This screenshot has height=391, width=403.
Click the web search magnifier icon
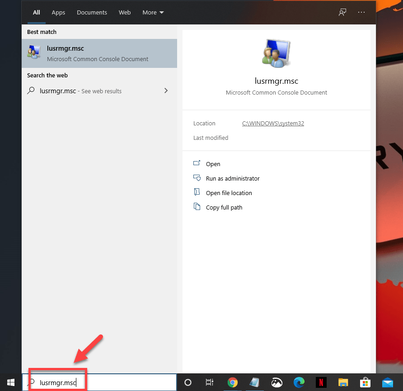click(x=31, y=91)
